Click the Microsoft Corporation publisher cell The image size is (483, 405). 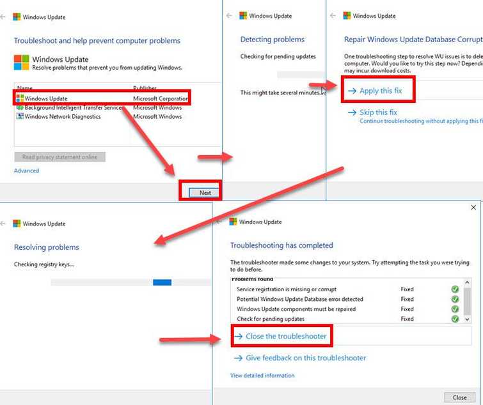point(161,98)
